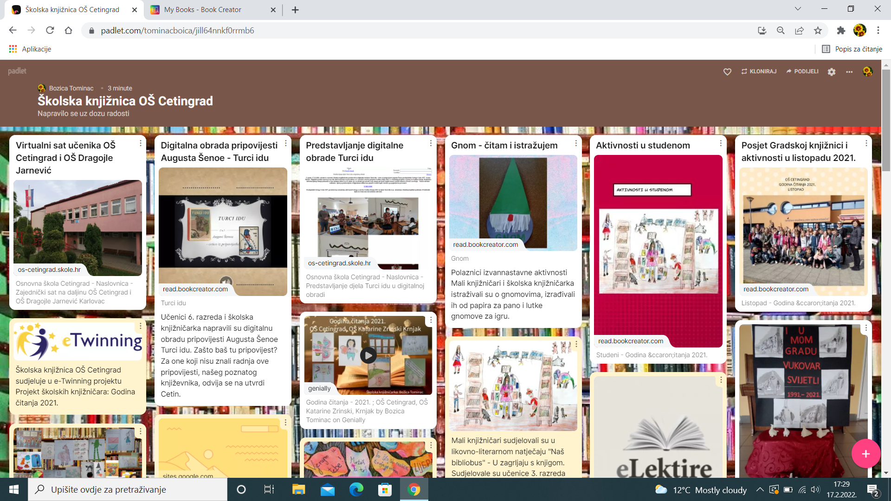Viewport: 891px width, 501px height.
Task: Open File Explorer from taskbar
Action: pos(298,489)
